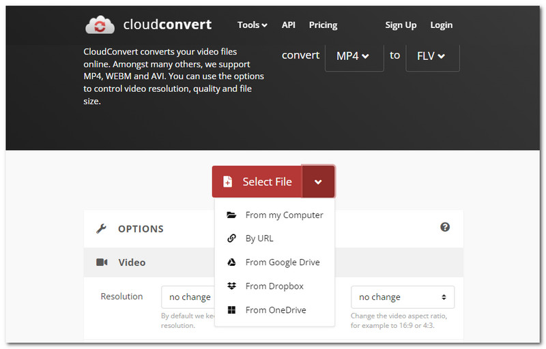Viewport: 546px width, 349px height.
Task: Open the Tools menu
Action: point(252,25)
